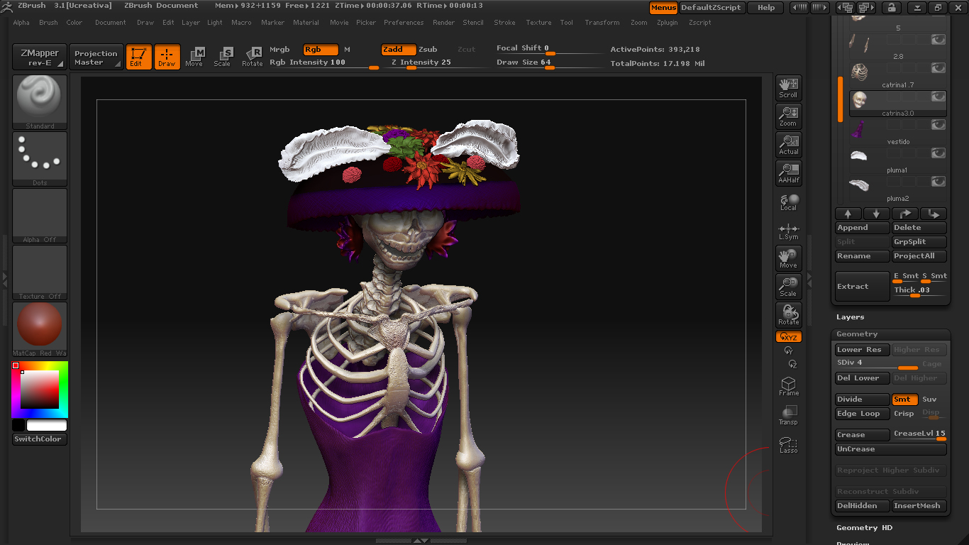Open the Tool menu

(566, 22)
